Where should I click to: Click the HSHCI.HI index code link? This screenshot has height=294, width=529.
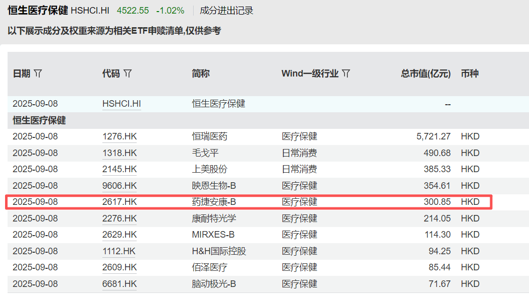[x=122, y=104]
